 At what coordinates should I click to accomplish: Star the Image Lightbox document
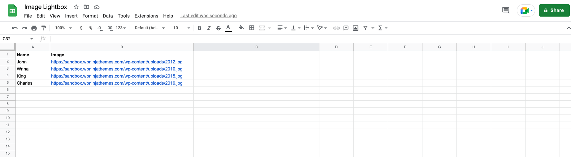[x=76, y=7]
